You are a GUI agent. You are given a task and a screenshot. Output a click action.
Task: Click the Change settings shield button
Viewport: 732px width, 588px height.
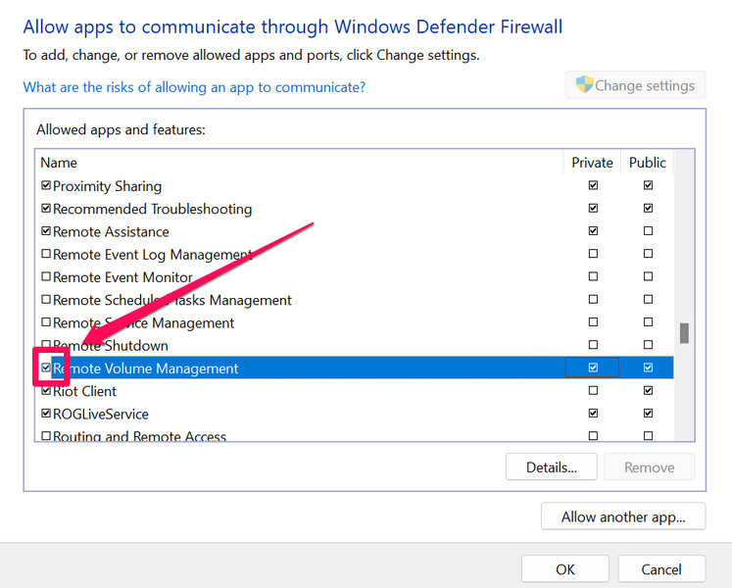[x=636, y=85]
